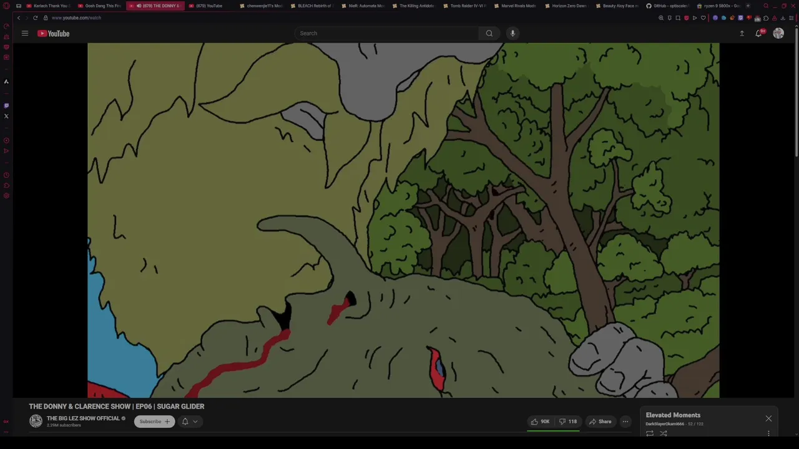Switch to 'Gosh Dang This Fire' tab
The height and width of the screenshot is (449, 799).
[x=100, y=6]
